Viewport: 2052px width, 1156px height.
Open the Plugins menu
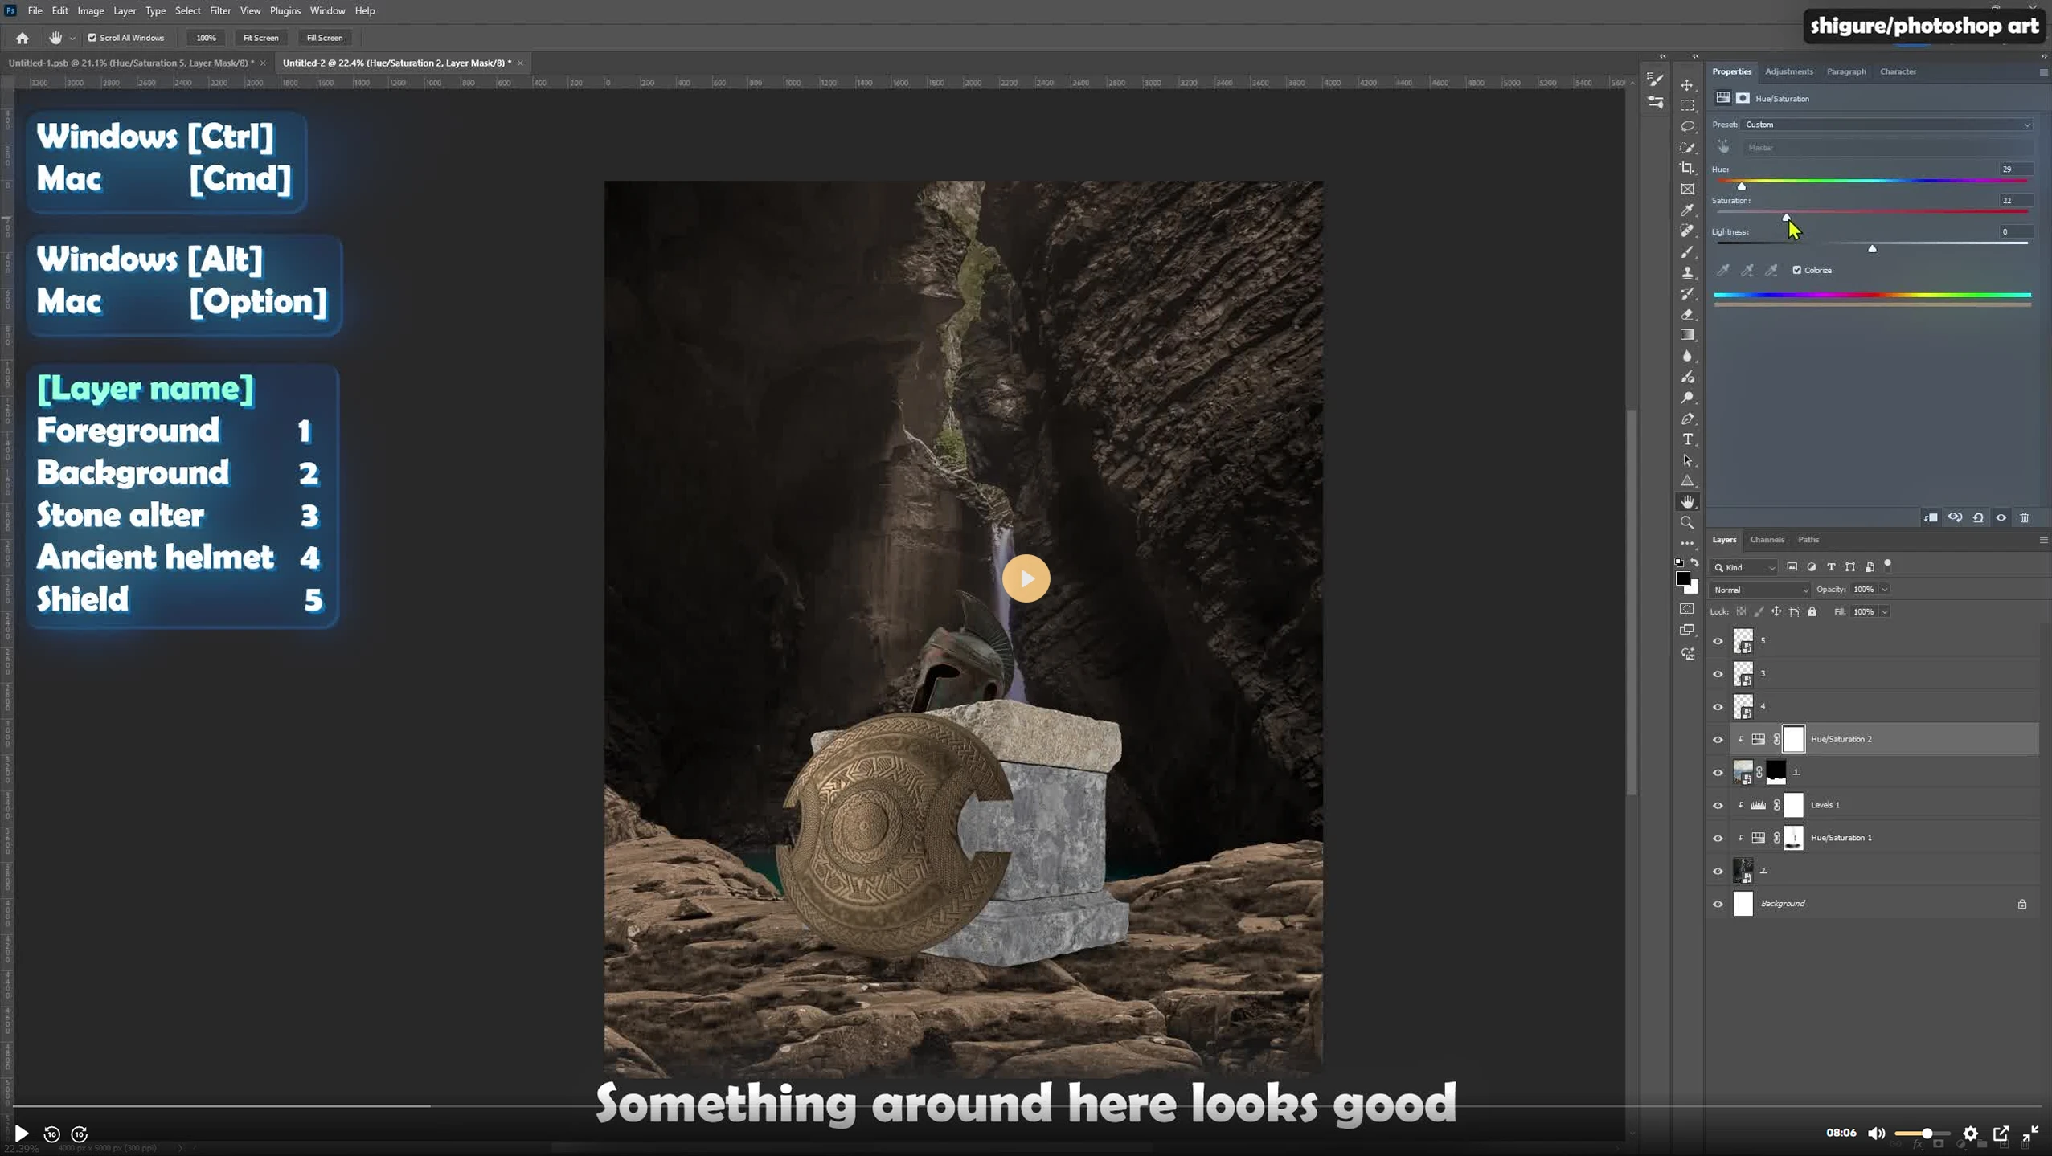[x=285, y=10]
